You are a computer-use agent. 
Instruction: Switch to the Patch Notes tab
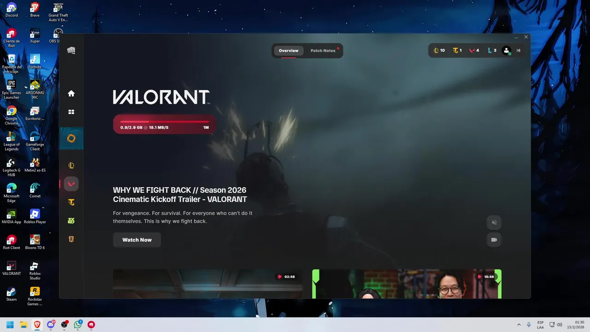pyautogui.click(x=323, y=51)
